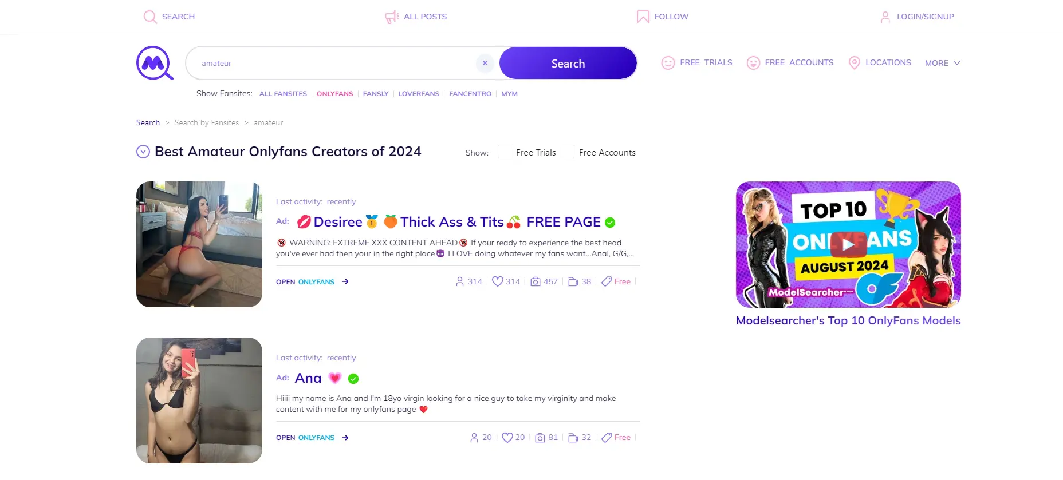The height and width of the screenshot is (480, 1063).
Task: Collapse the Best Amateur Creators heading chevron
Action: [x=143, y=152]
